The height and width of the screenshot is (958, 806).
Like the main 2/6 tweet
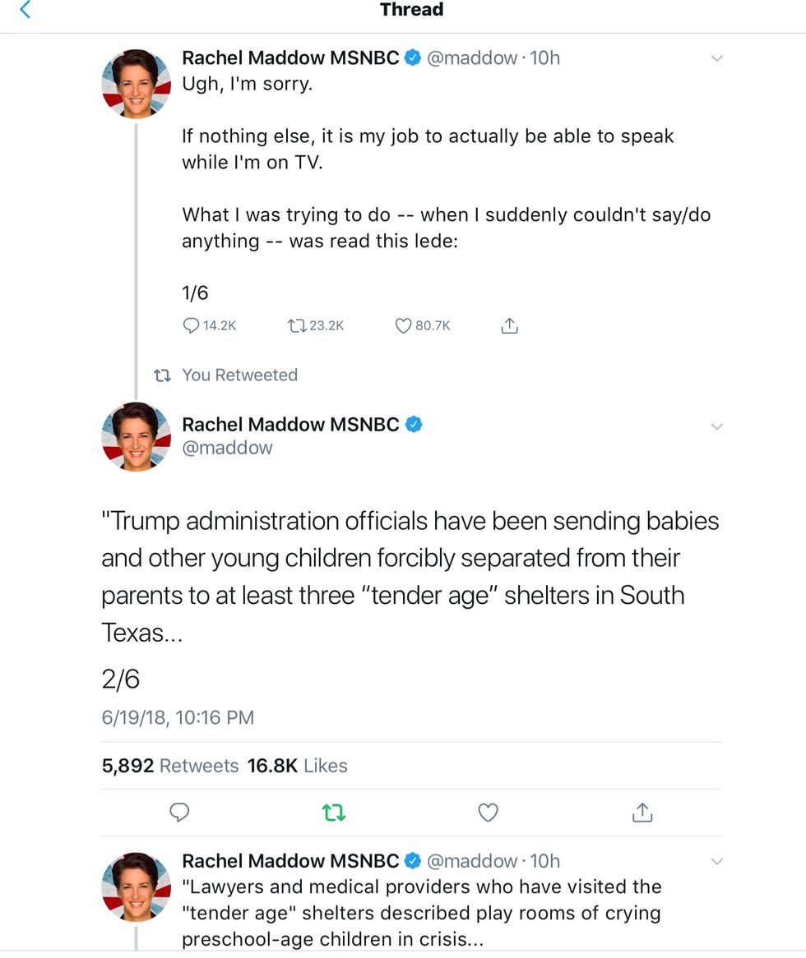point(489,813)
